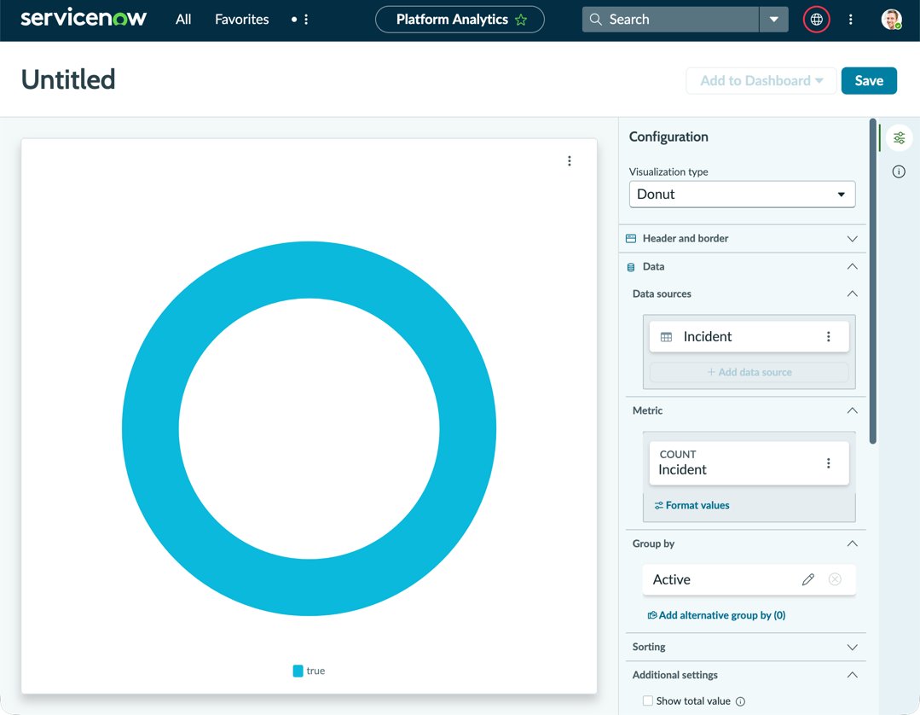The width and height of the screenshot is (920, 715).
Task: Open the header vertical ellipsis menu beside the avatar
Action: click(x=851, y=20)
